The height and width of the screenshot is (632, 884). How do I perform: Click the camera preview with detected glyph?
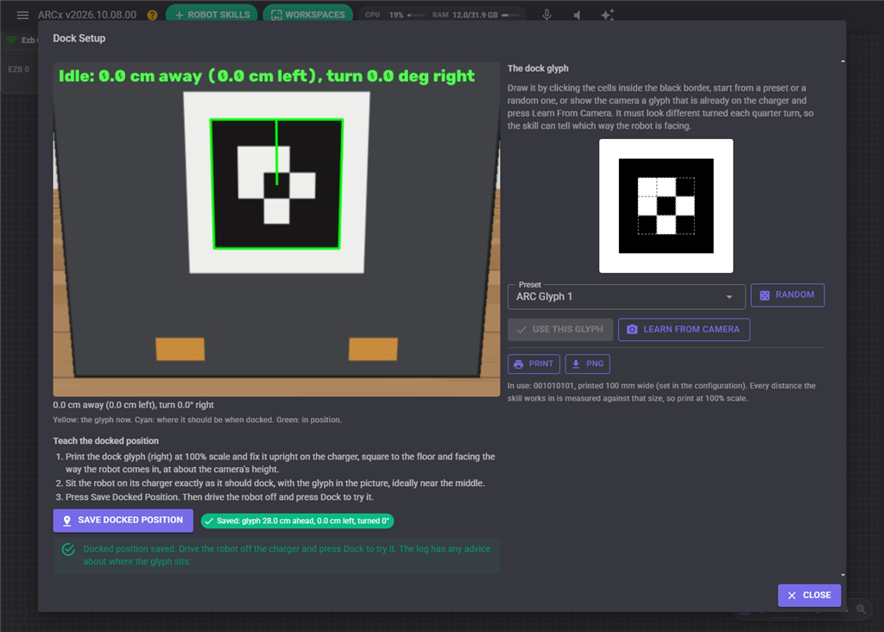276,230
